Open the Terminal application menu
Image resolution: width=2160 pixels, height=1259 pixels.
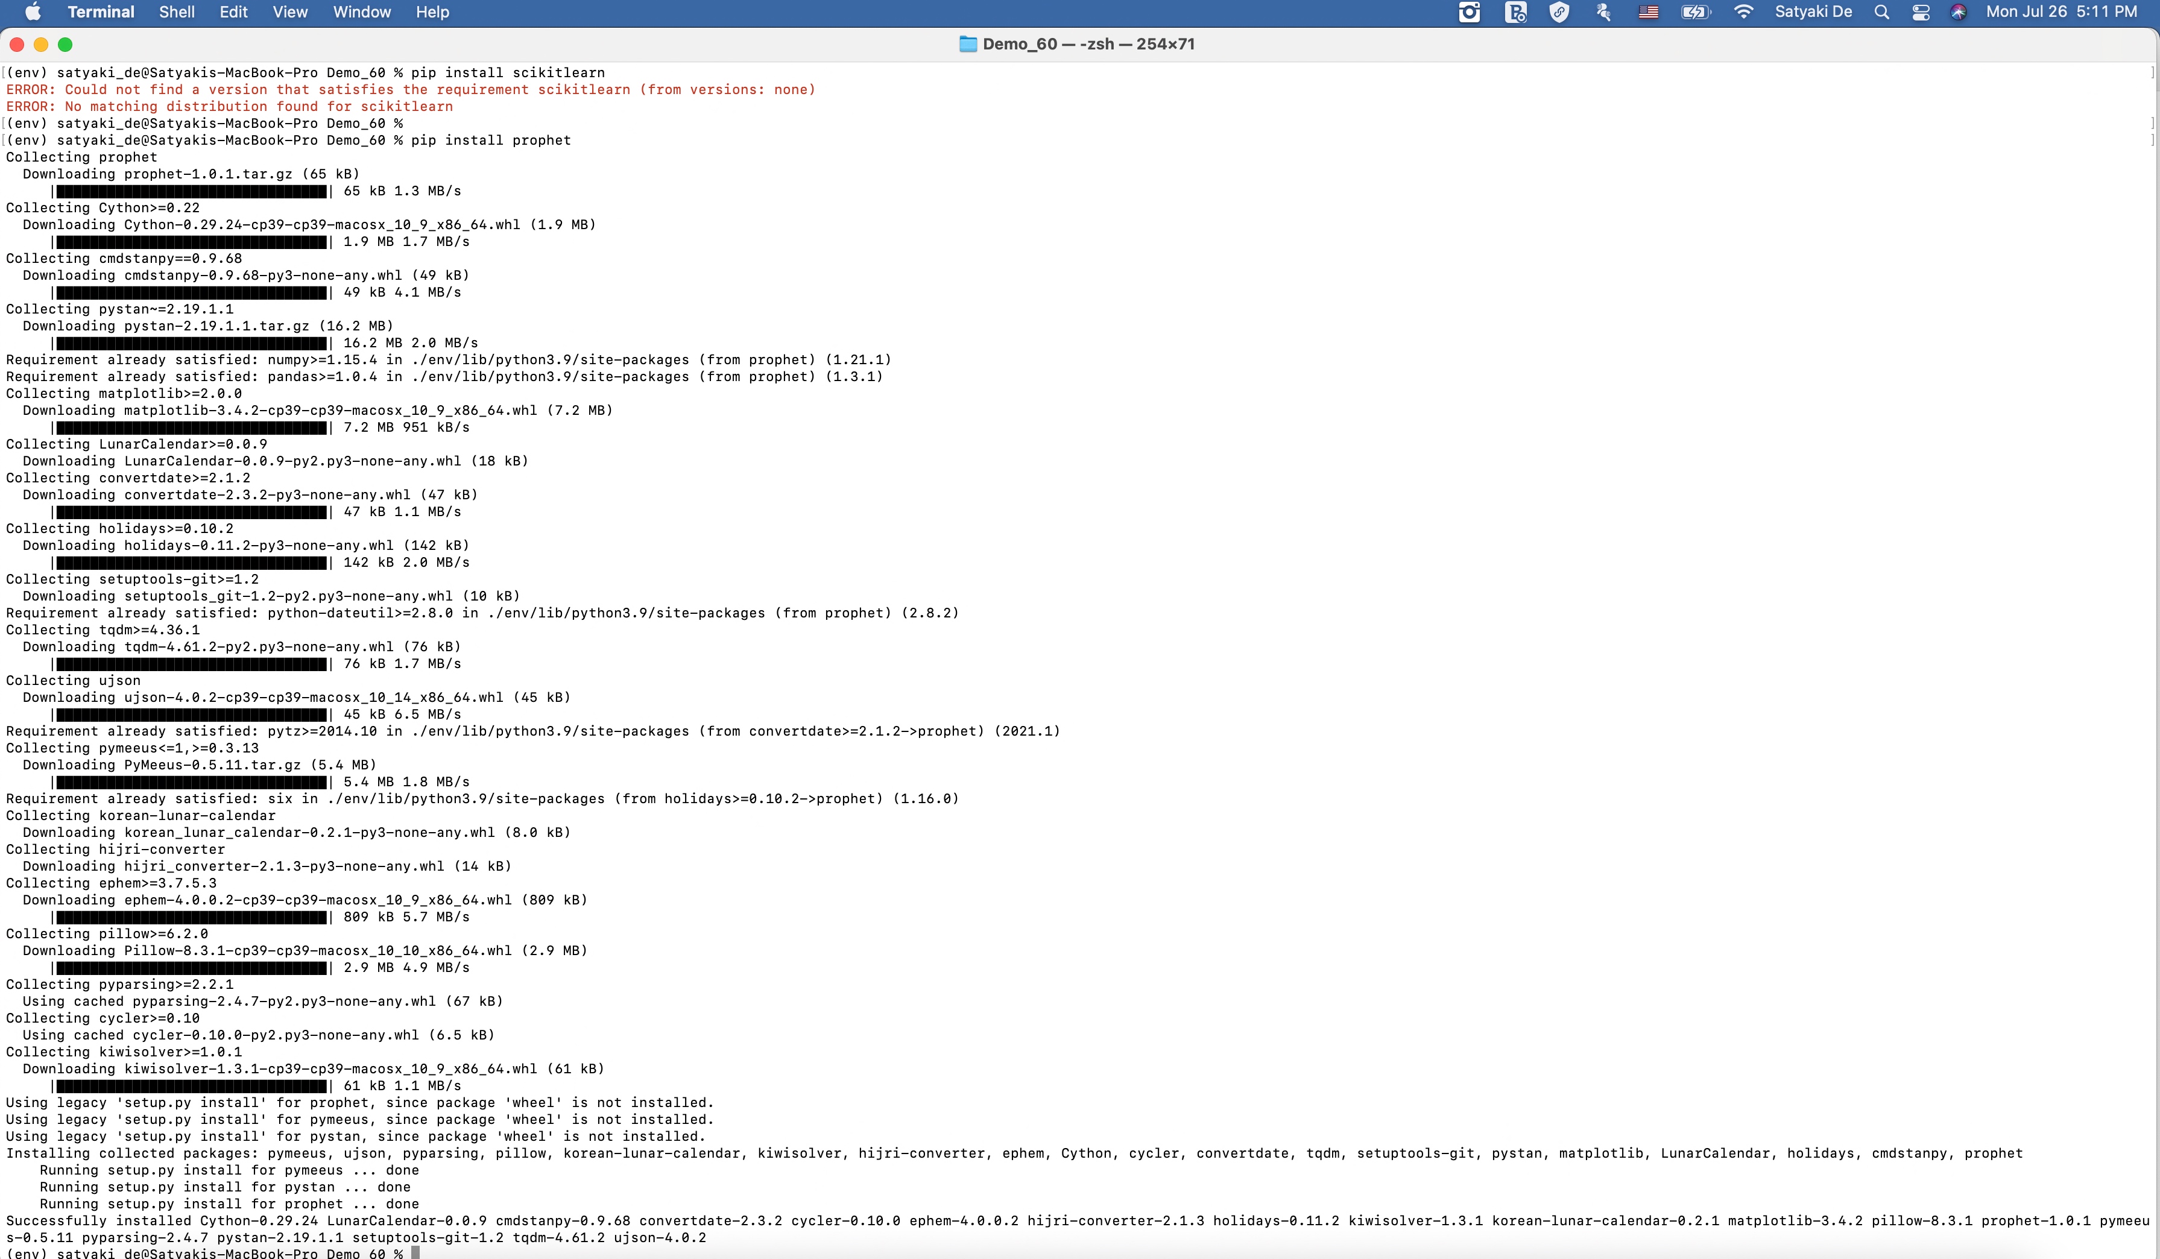point(100,12)
